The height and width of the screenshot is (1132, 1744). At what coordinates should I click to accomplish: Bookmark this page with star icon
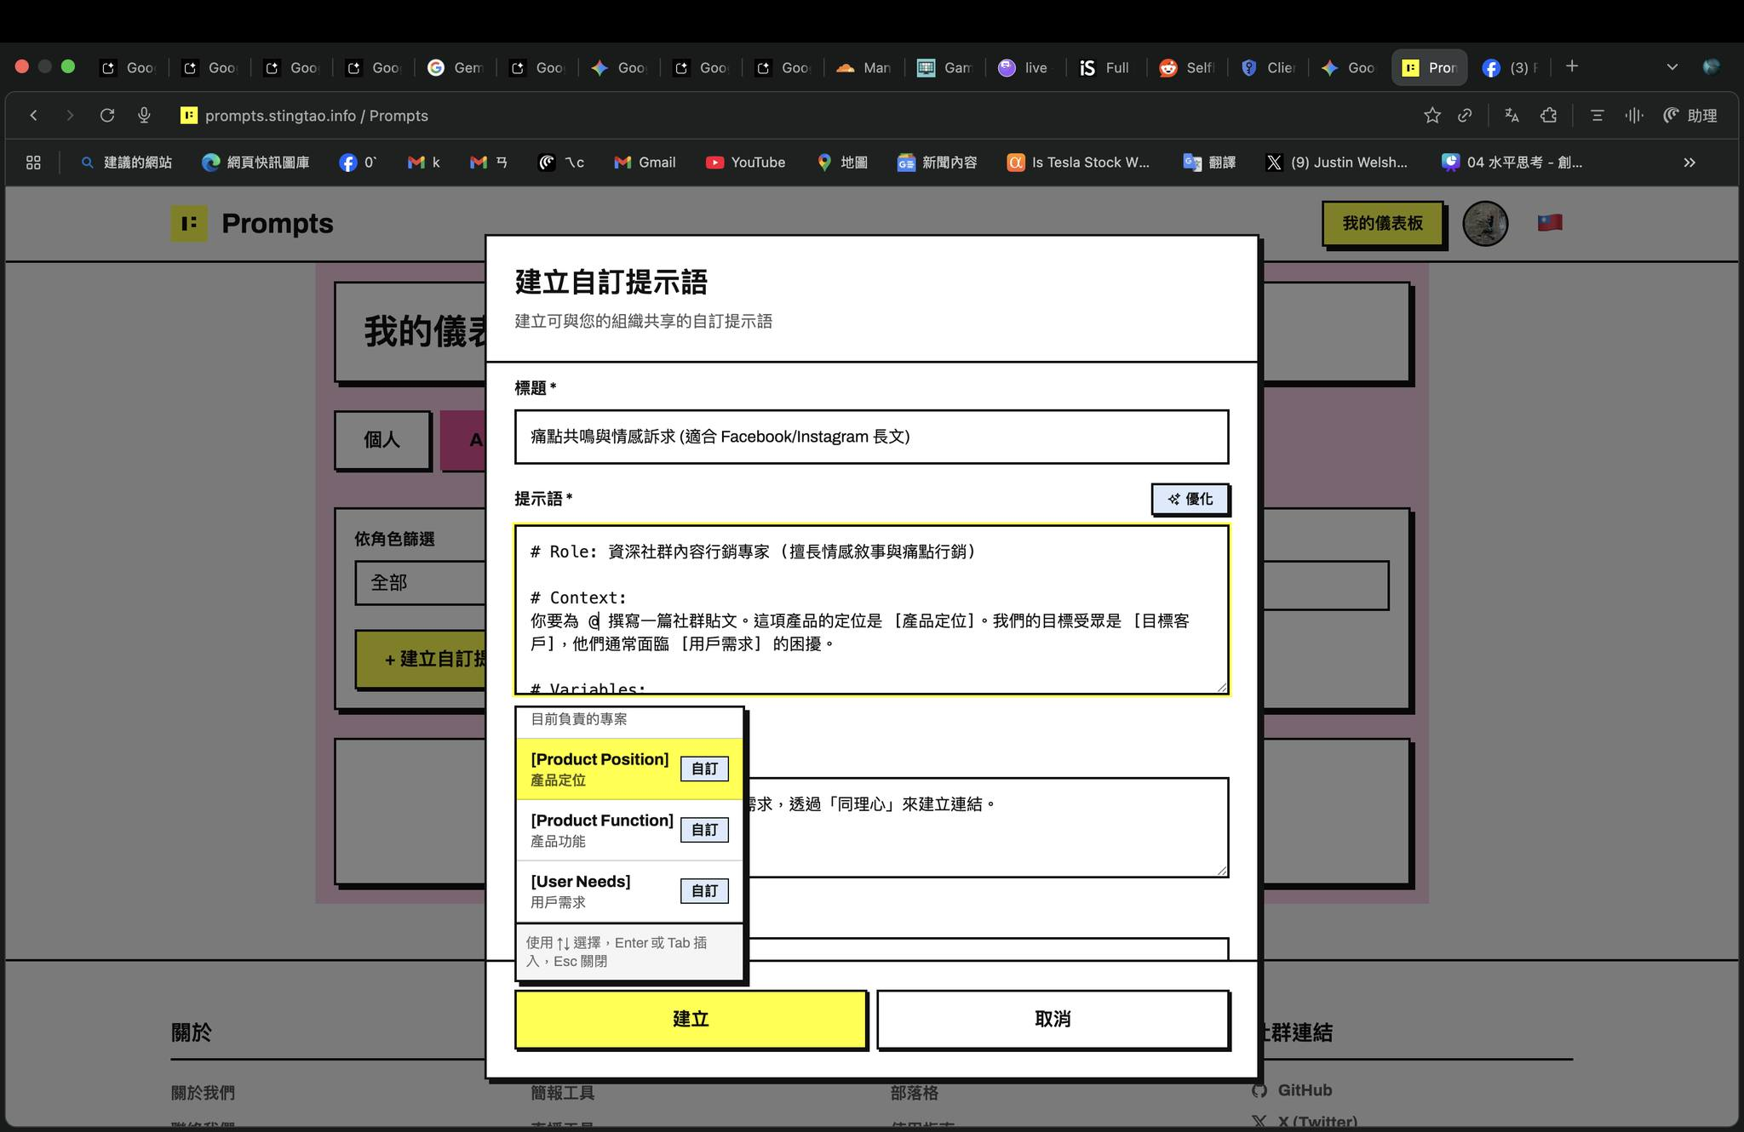[x=1431, y=116]
